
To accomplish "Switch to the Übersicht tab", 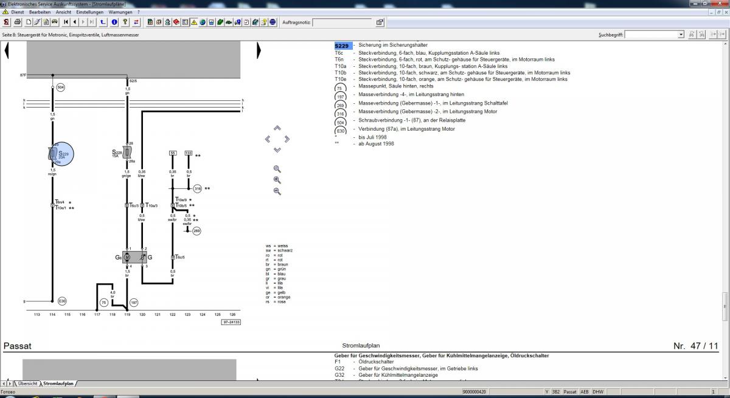I will point(27,383).
